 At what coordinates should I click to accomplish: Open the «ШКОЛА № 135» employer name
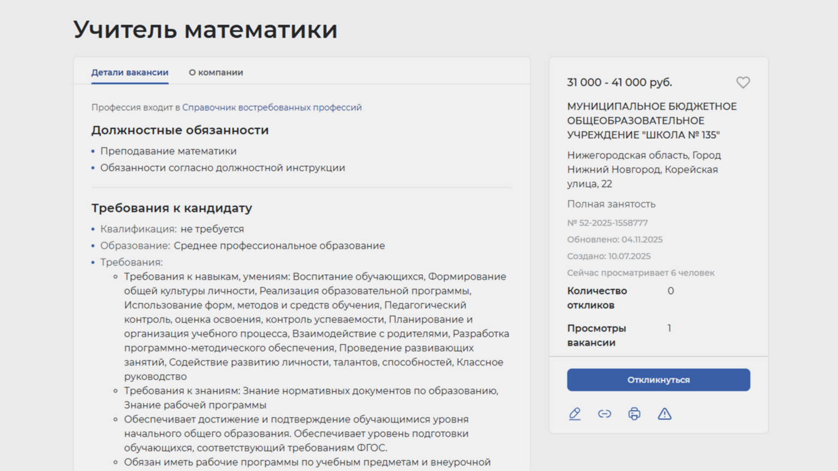click(x=651, y=121)
